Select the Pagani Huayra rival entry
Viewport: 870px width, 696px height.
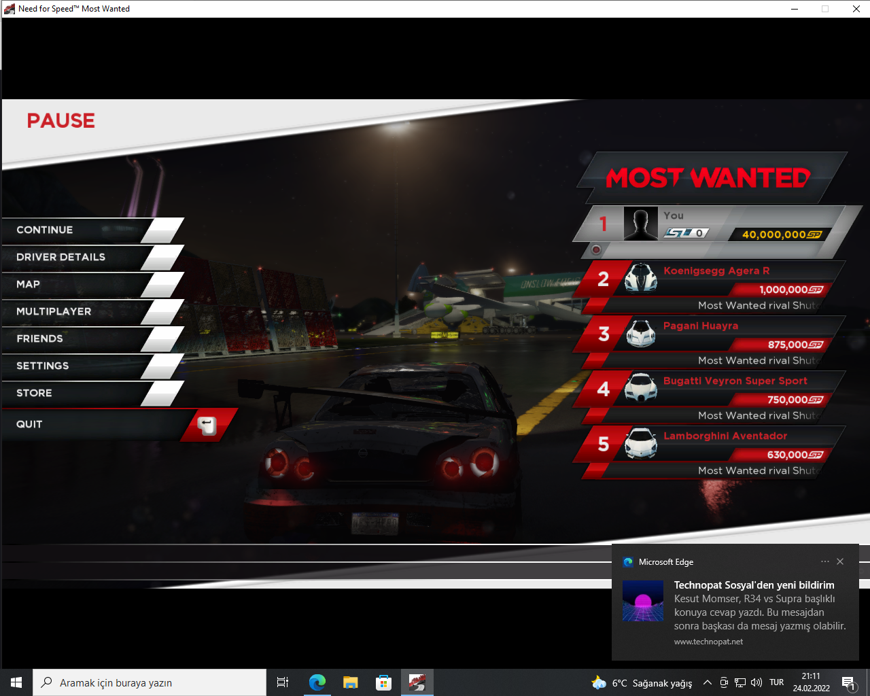tap(710, 342)
